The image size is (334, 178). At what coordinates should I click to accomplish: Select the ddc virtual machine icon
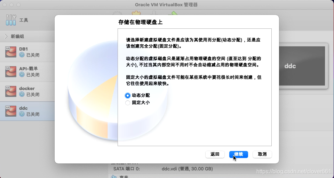[x=11, y=111]
